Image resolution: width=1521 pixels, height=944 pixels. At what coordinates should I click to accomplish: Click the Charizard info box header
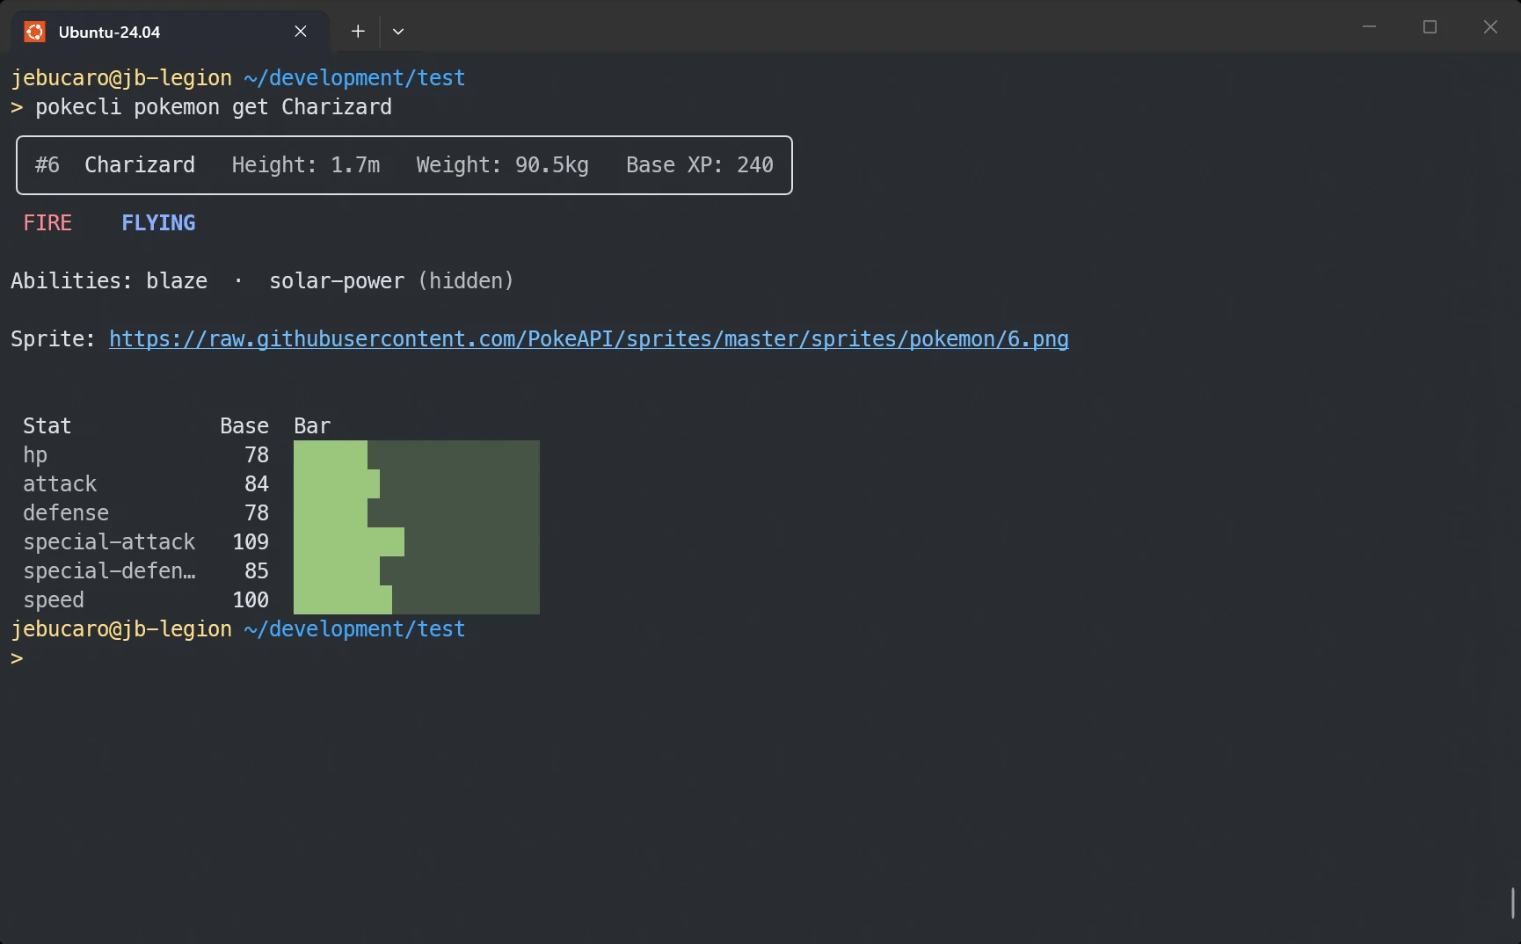[140, 164]
